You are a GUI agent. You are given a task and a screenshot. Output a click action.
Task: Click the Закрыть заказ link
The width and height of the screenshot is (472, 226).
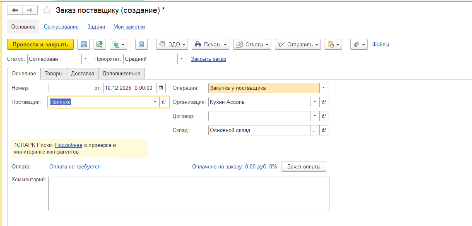208,59
